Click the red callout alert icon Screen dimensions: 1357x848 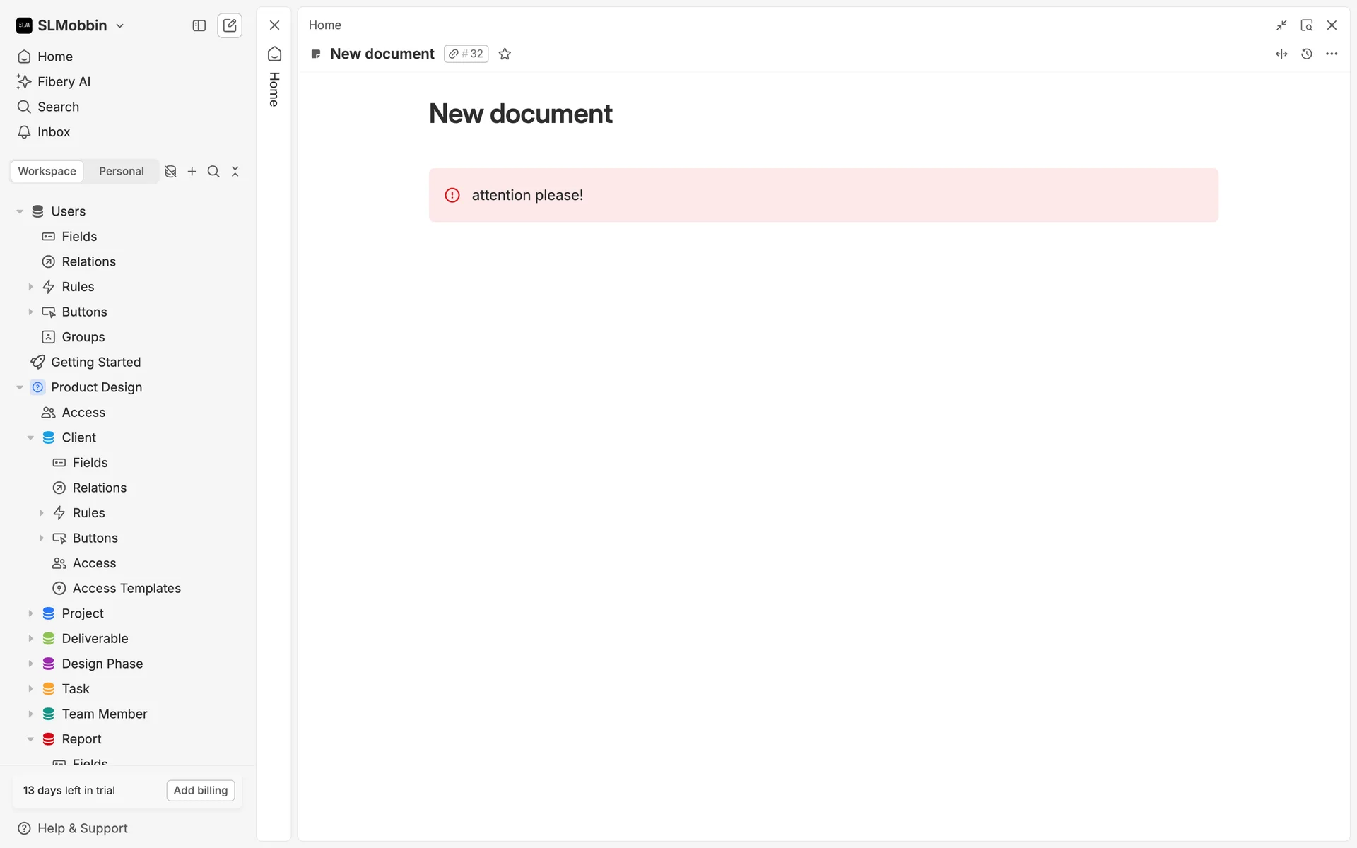click(x=452, y=195)
